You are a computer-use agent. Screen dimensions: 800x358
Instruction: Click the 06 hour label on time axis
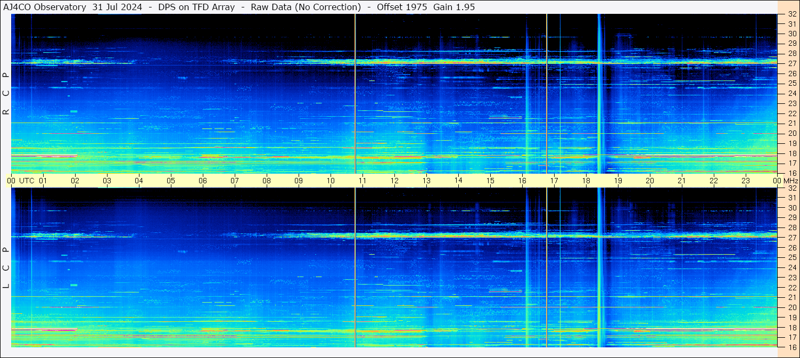tap(203, 181)
